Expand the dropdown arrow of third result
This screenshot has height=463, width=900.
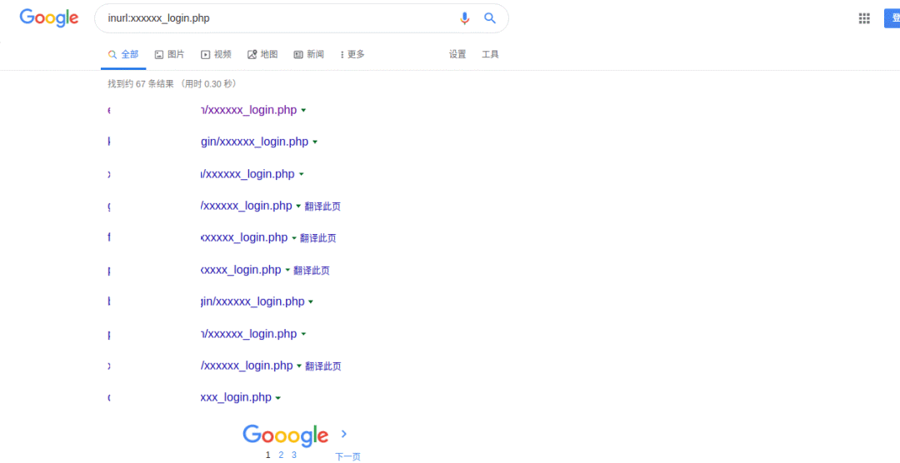[x=302, y=174]
